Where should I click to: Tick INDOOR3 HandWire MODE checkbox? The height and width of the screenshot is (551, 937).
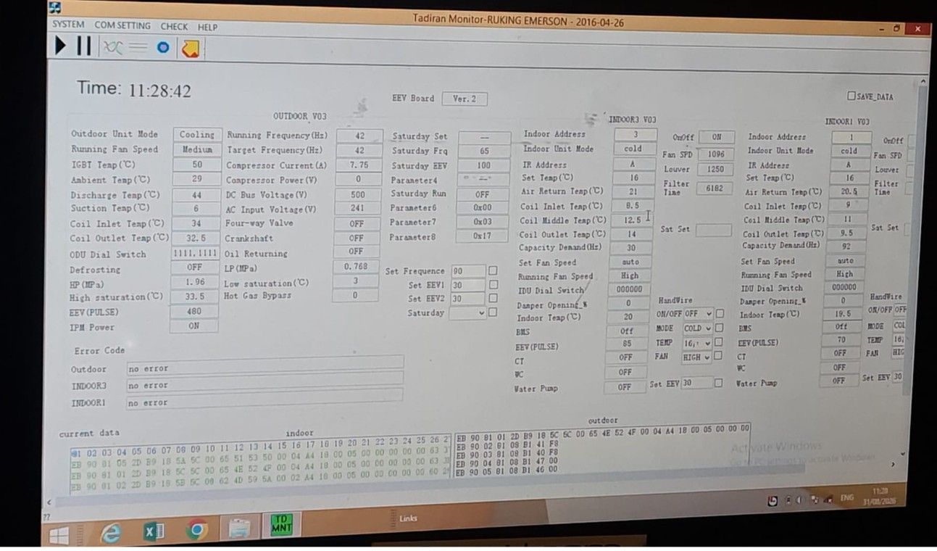(720, 328)
